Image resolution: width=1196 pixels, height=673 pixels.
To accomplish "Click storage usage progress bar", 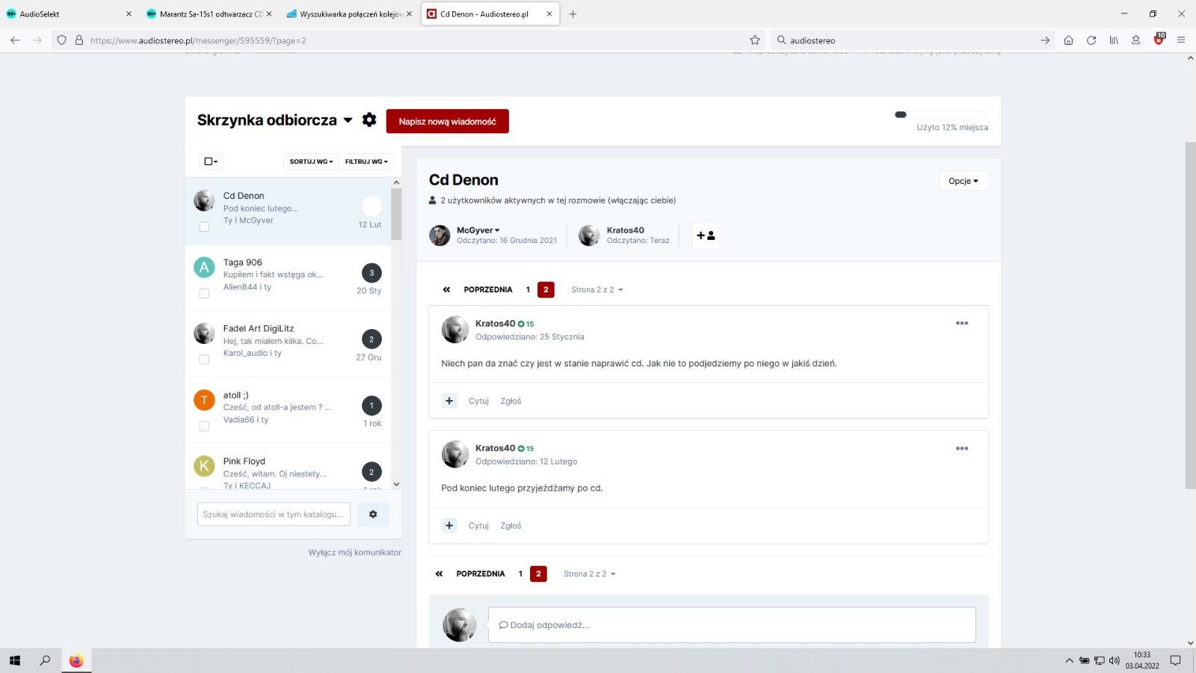I will pyautogui.click(x=941, y=114).
